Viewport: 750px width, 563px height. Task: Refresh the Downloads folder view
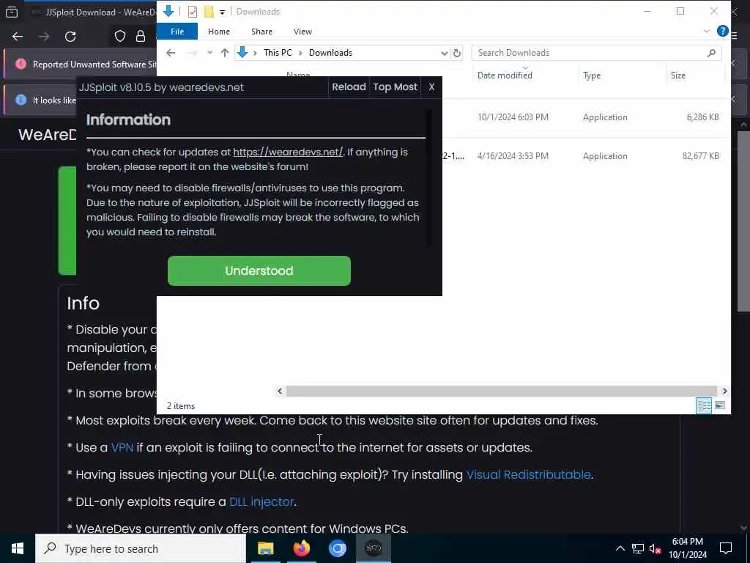457,53
